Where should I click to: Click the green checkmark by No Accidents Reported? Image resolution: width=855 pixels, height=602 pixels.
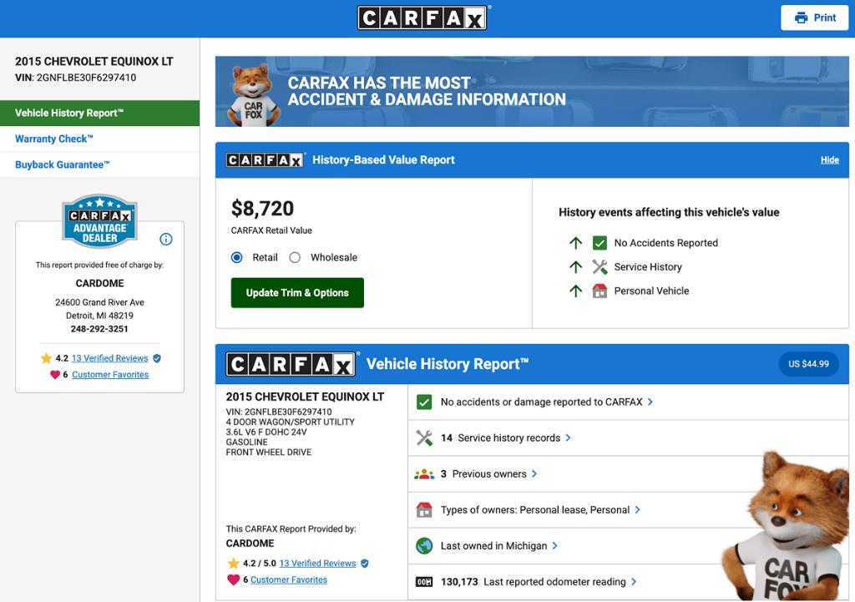600,243
